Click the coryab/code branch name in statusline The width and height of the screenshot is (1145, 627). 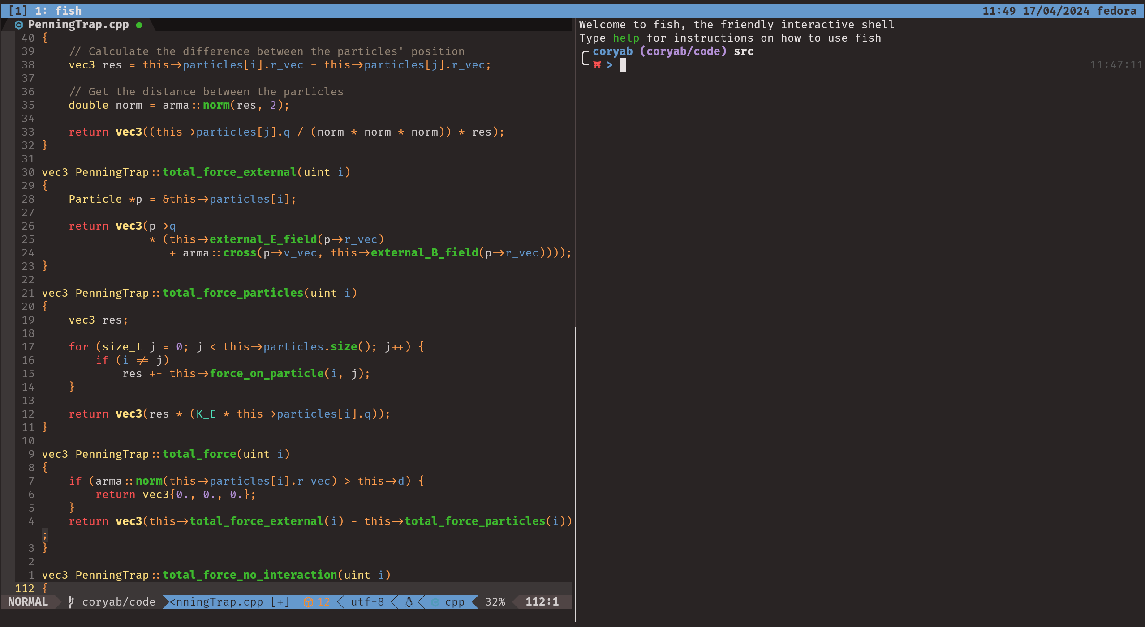(119, 602)
